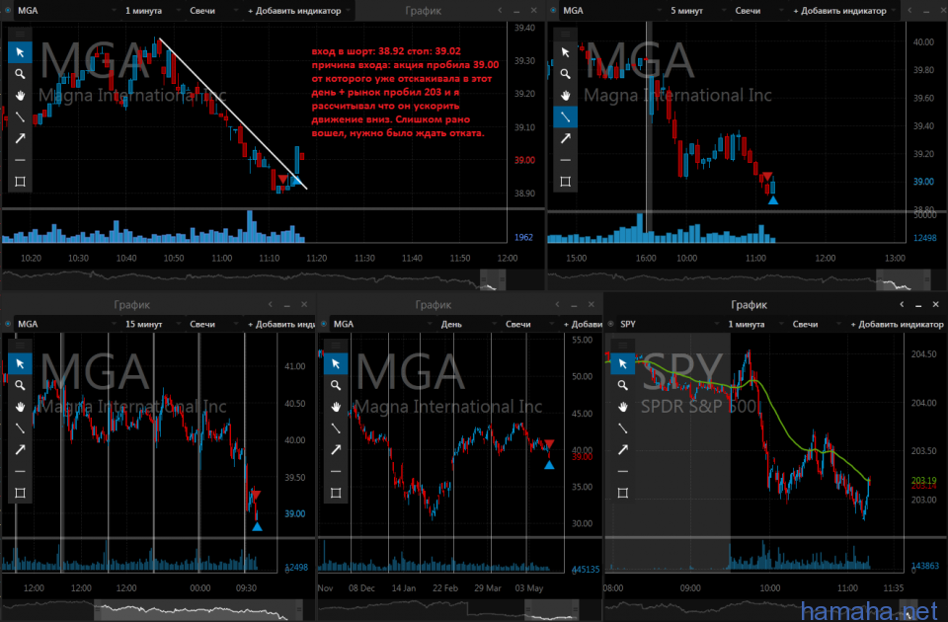The image size is (948, 622).
Task: Add an indicator to the MGA 15-minute chart
Action: click(281, 324)
